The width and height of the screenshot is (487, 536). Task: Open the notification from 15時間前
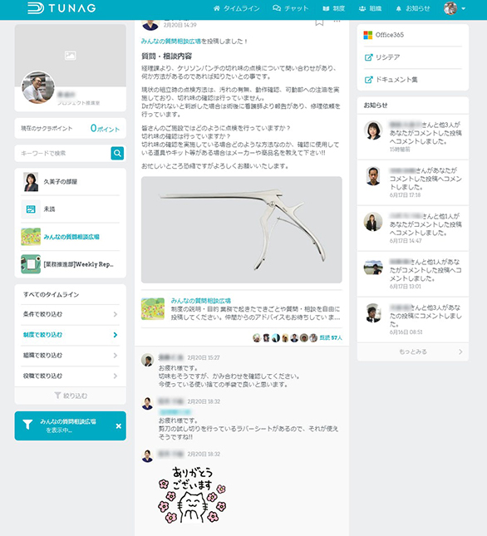413,136
